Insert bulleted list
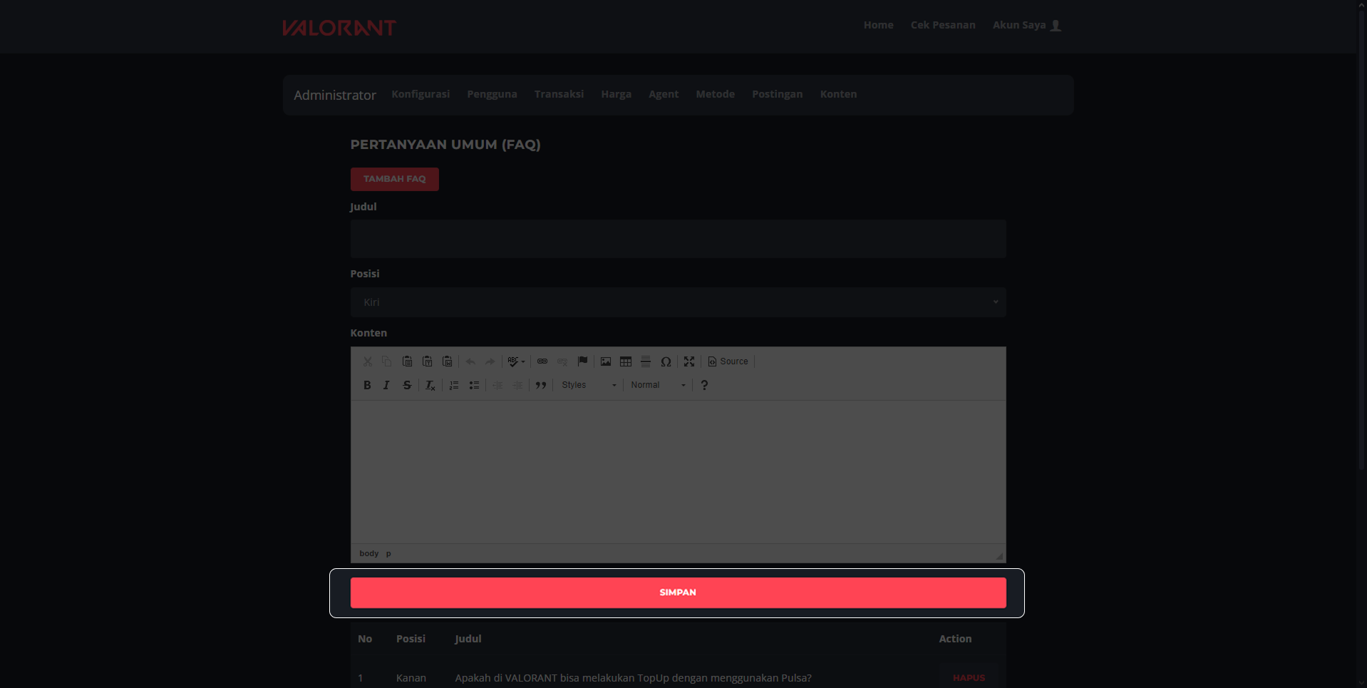The image size is (1367, 688). [x=474, y=385]
